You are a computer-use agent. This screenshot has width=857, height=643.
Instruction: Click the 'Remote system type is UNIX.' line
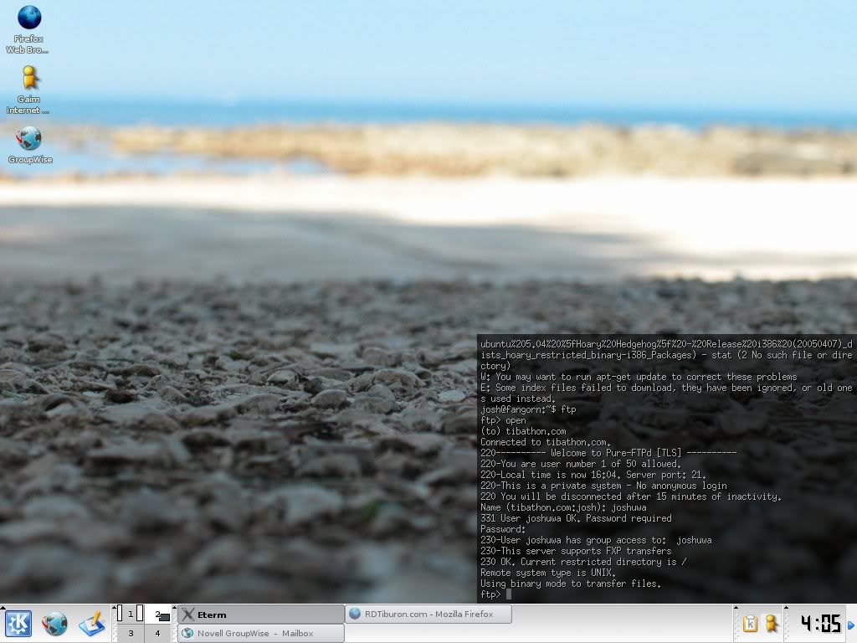[x=548, y=573]
